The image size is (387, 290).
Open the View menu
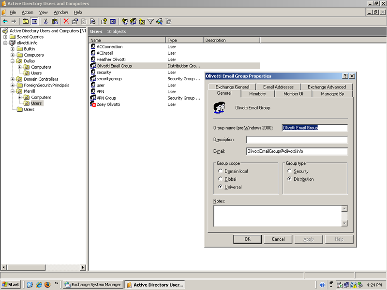[43, 13]
